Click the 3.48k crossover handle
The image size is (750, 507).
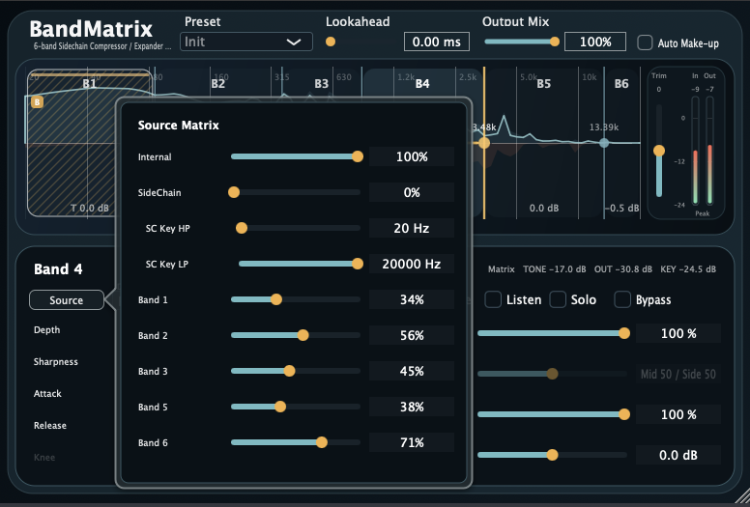point(484,142)
